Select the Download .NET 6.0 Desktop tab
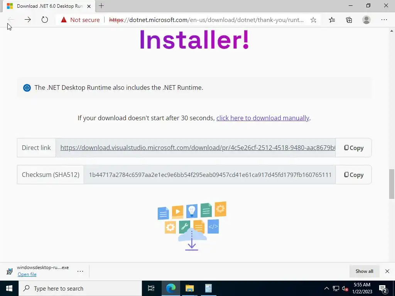The width and height of the screenshot is (395, 296). [x=49, y=6]
